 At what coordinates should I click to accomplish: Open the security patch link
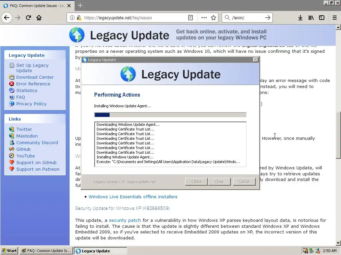click(125, 220)
